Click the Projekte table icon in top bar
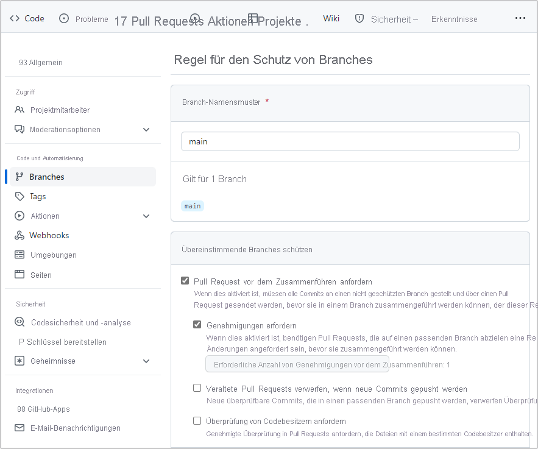 [x=253, y=18]
